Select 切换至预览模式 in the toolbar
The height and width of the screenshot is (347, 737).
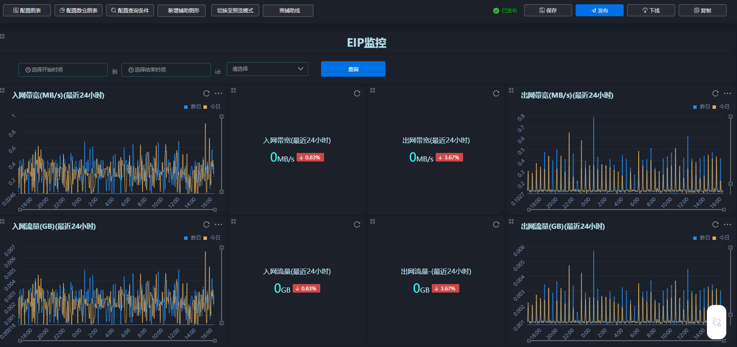tap(235, 10)
